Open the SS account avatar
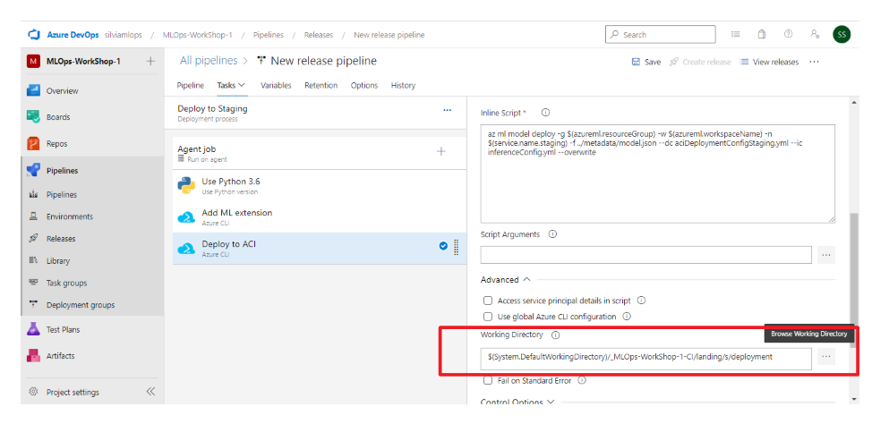 coord(842,35)
